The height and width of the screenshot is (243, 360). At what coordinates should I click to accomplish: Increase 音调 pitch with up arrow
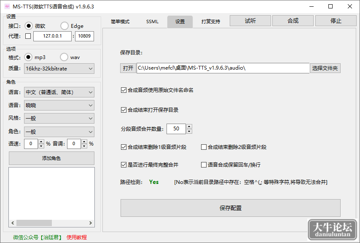tap(84, 141)
